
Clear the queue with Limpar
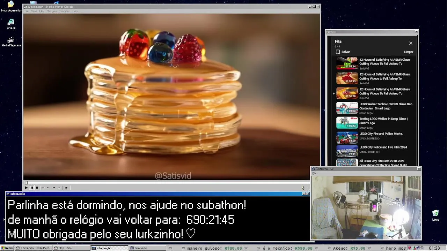[x=408, y=52]
